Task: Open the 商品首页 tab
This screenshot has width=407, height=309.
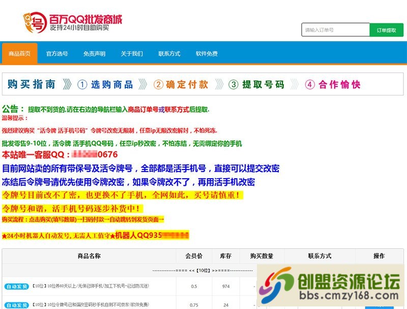Action: (19, 53)
